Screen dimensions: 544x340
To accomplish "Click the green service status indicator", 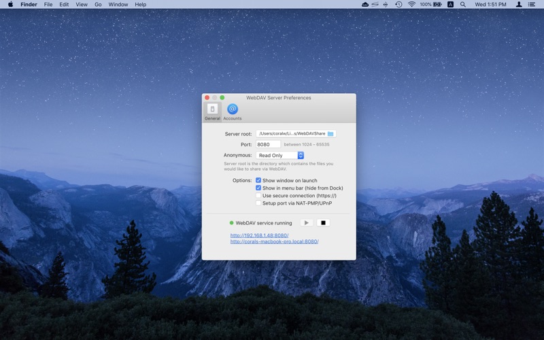I will [231, 223].
